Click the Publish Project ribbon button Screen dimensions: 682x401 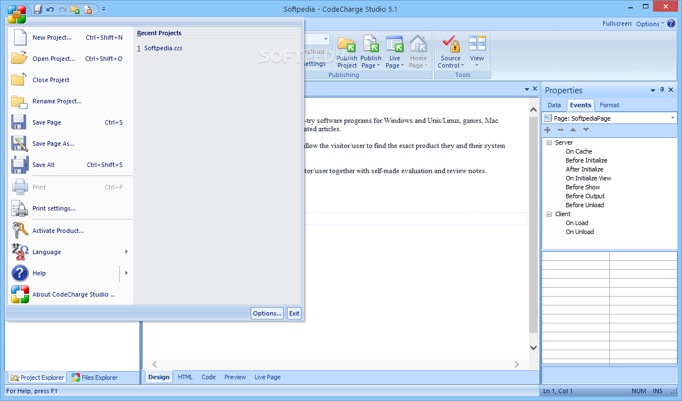coord(347,52)
